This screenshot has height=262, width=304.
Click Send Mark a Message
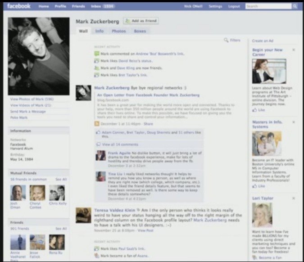point(28,112)
